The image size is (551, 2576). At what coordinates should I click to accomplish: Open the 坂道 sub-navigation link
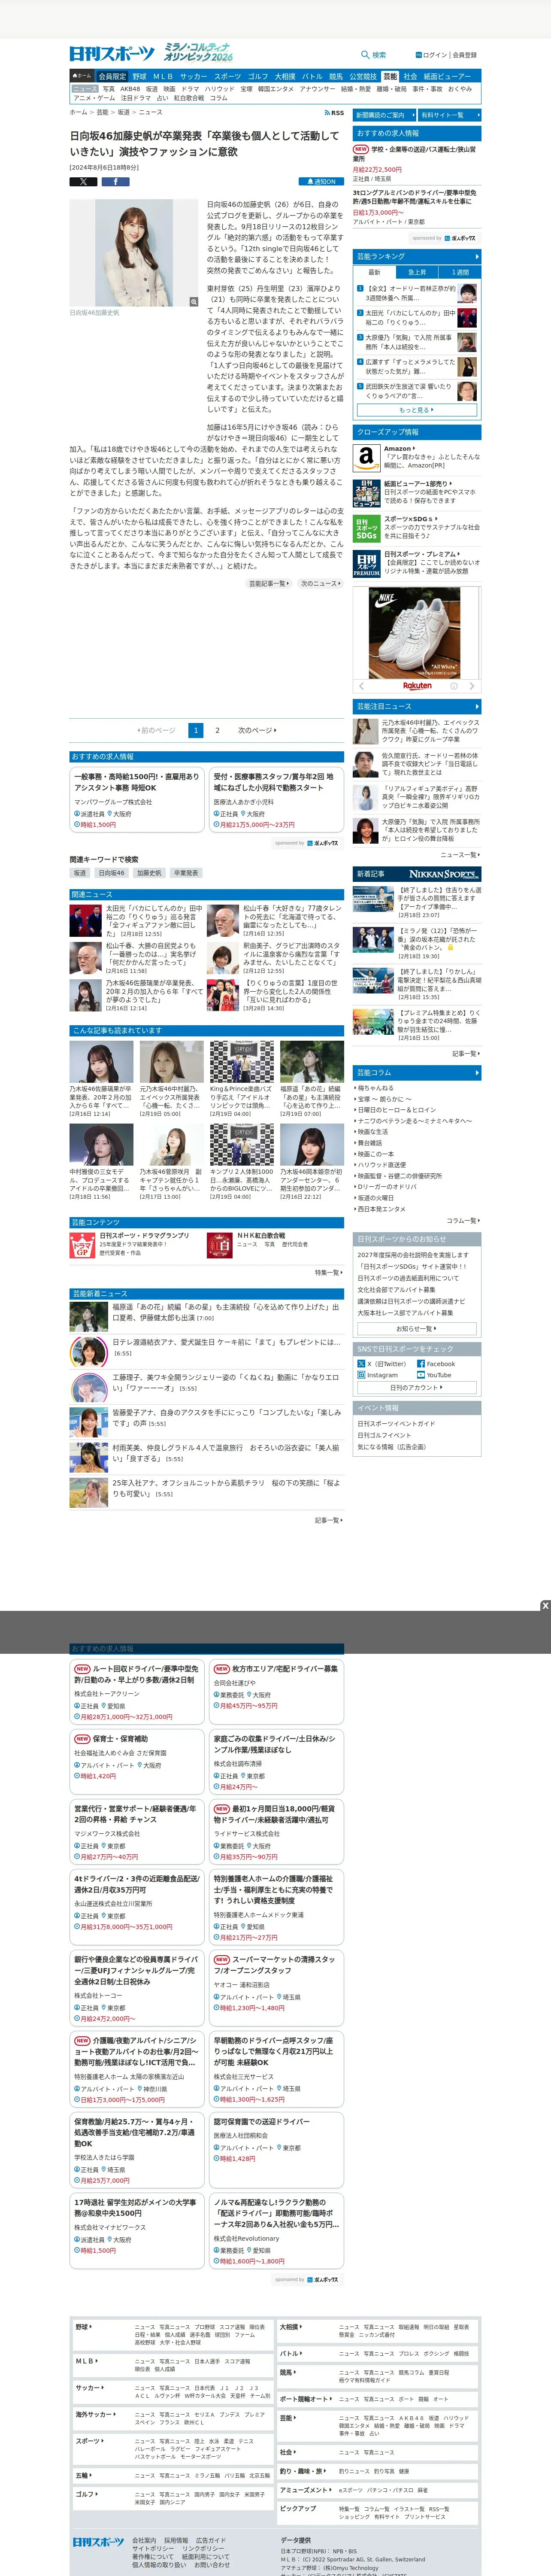pyautogui.click(x=152, y=89)
